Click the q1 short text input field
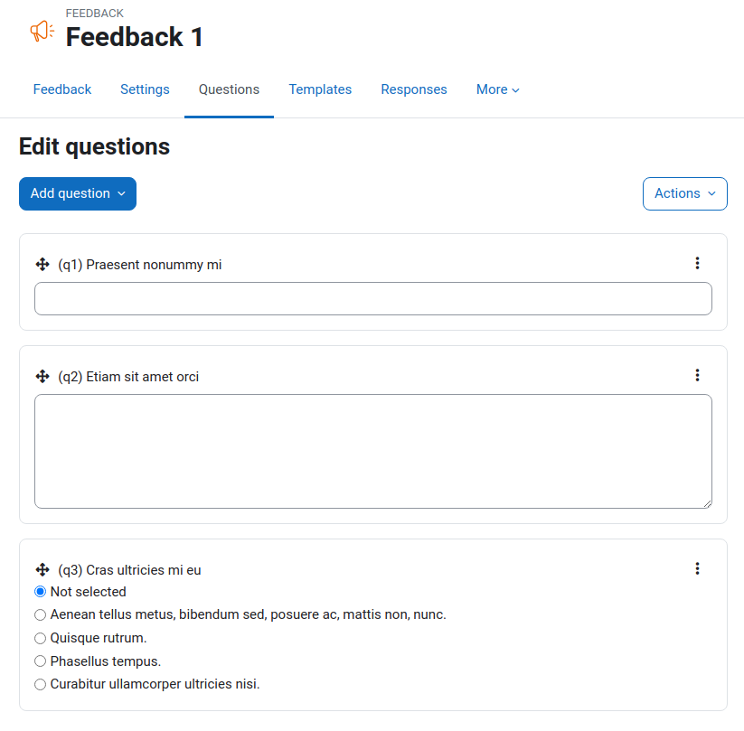 [x=373, y=299]
